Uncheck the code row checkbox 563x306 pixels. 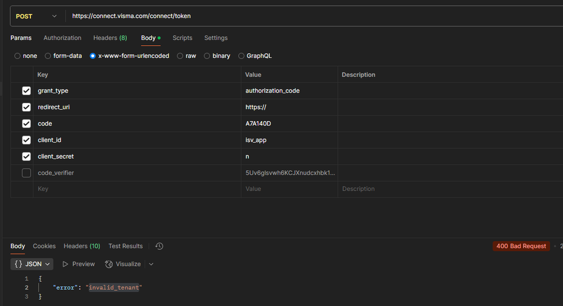[26, 123]
